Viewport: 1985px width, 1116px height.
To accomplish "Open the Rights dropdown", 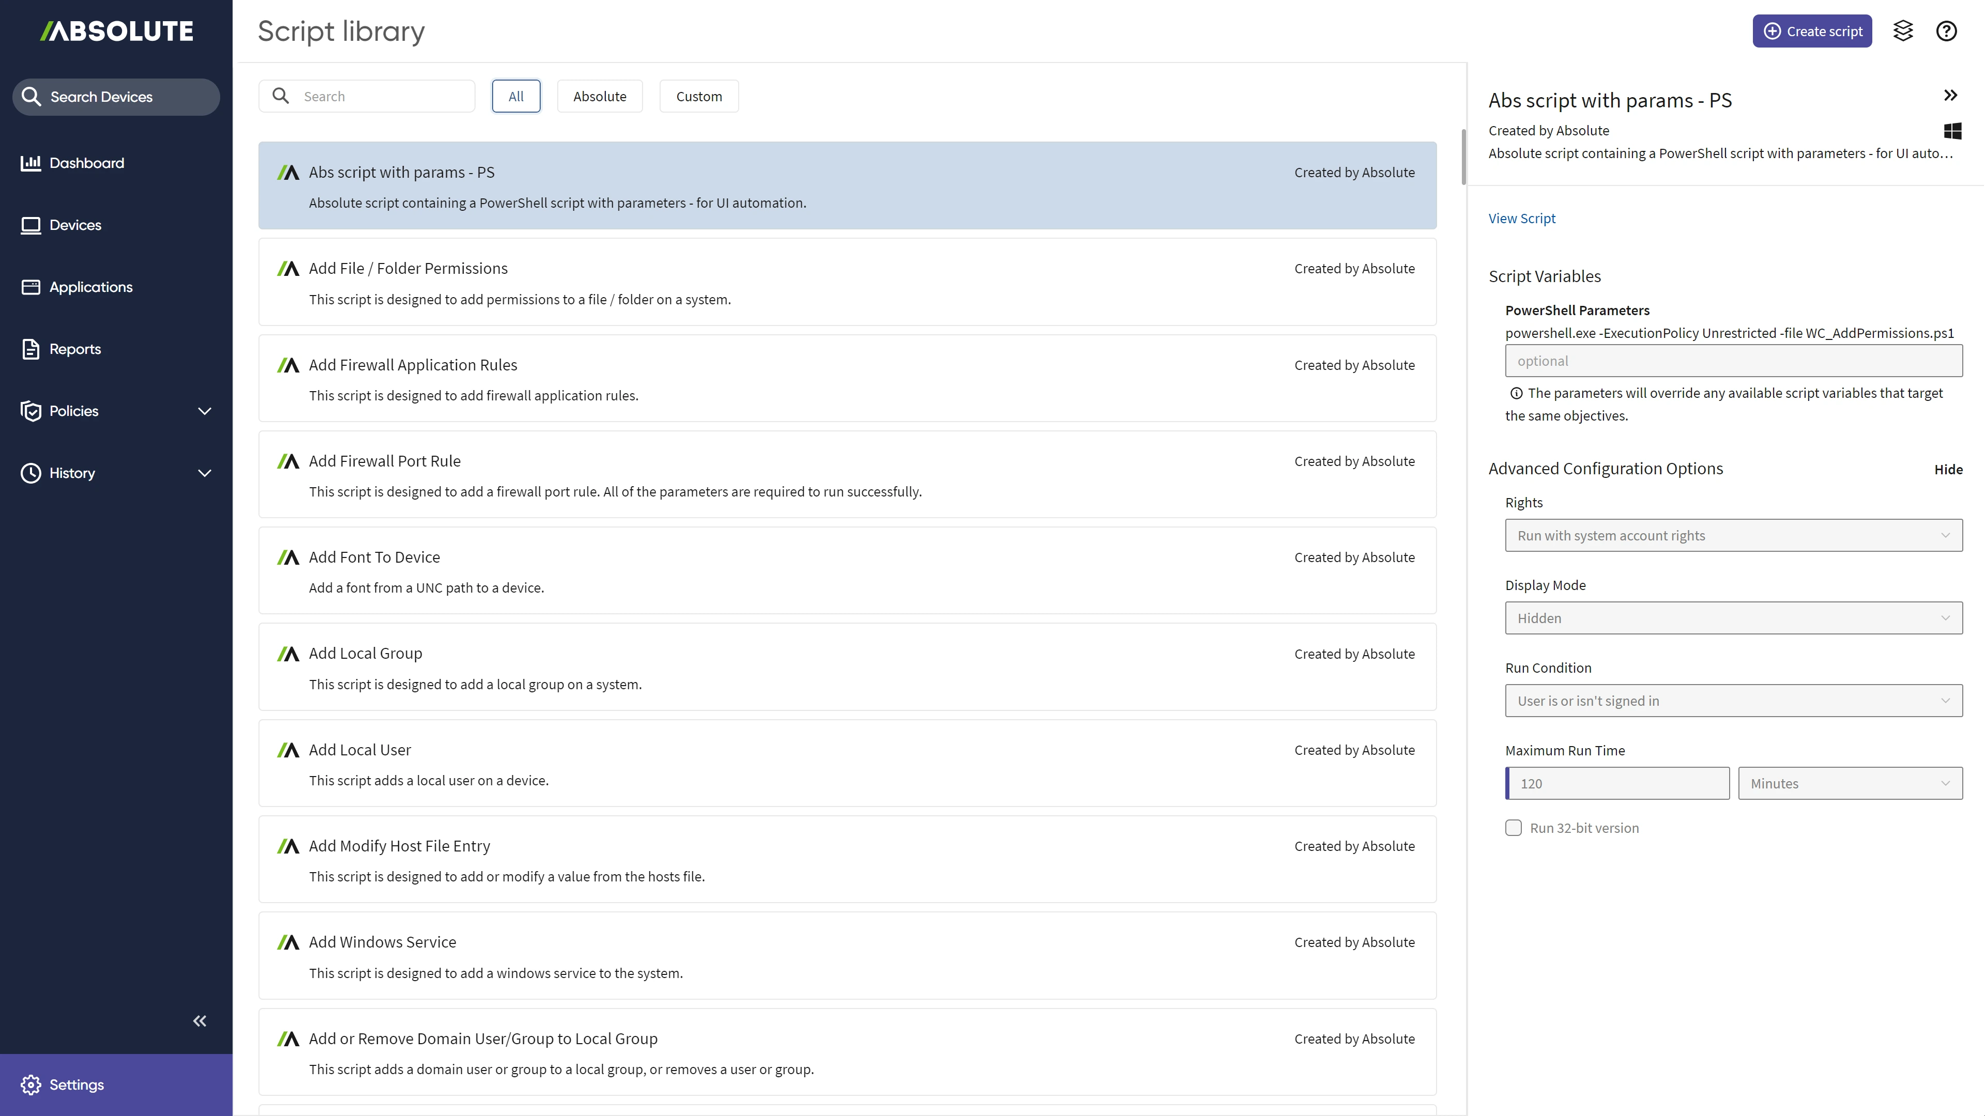I will [x=1734, y=535].
